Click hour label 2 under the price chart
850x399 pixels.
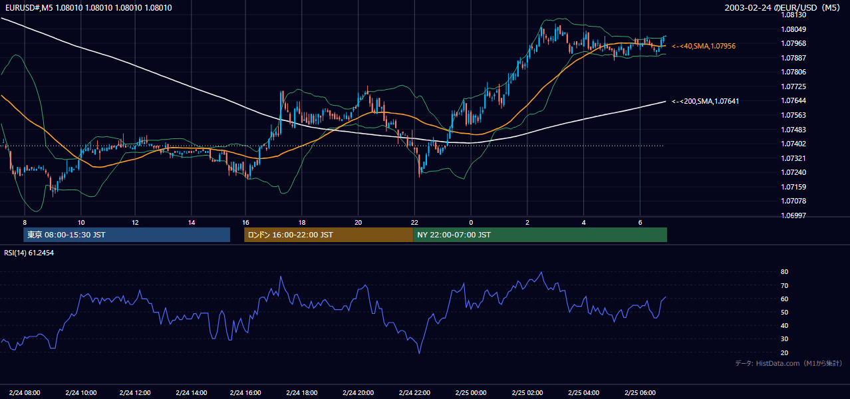[x=527, y=222]
